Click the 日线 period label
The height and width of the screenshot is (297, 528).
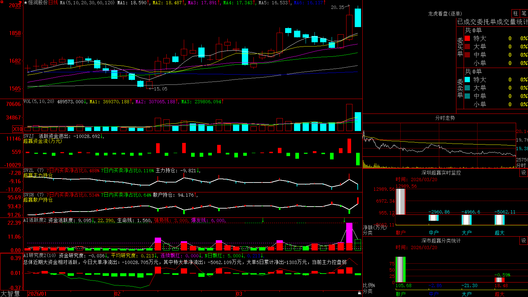[53, 3]
